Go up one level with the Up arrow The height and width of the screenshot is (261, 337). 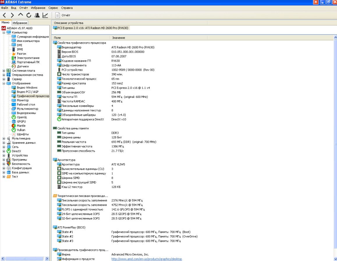tap(20, 15)
